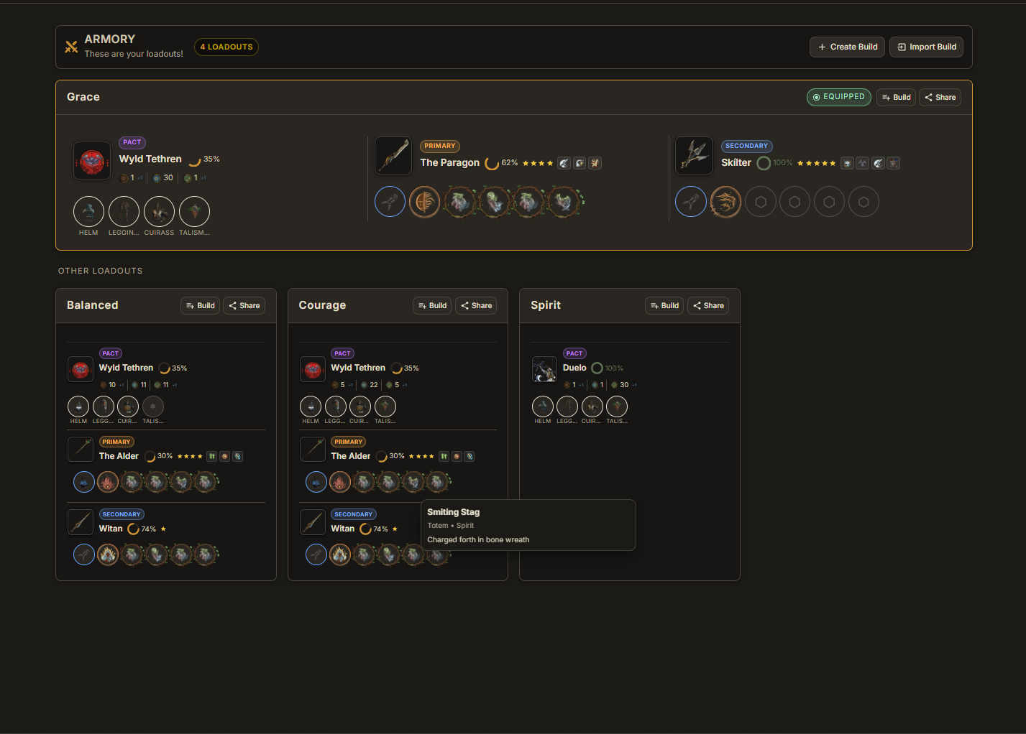Select first empty hexagon slot under Skilter
1026x734 pixels.
coord(760,202)
